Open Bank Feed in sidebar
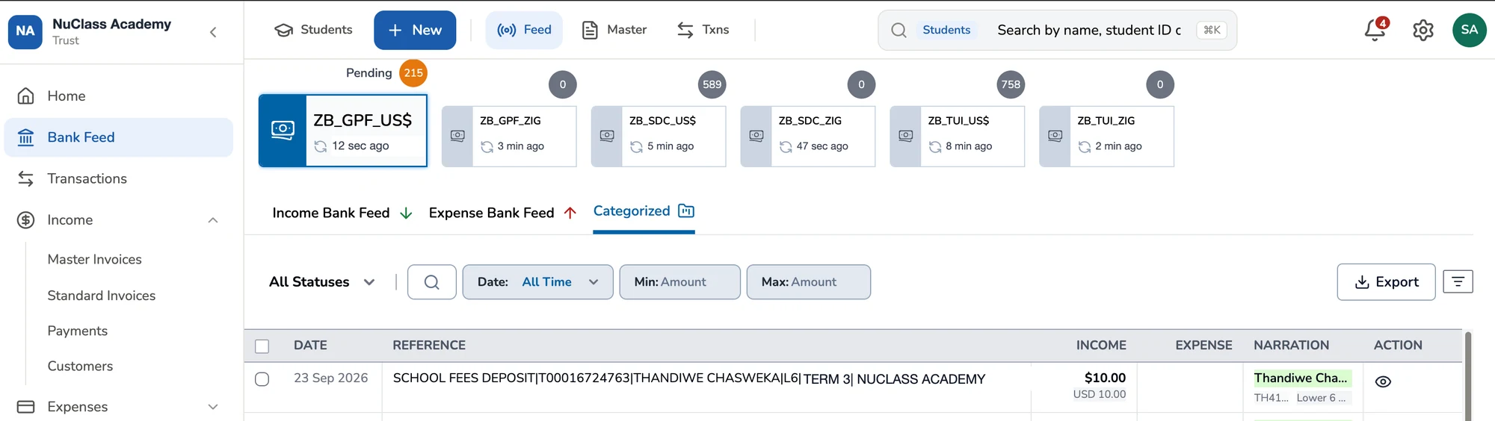This screenshot has width=1495, height=421. (x=119, y=137)
